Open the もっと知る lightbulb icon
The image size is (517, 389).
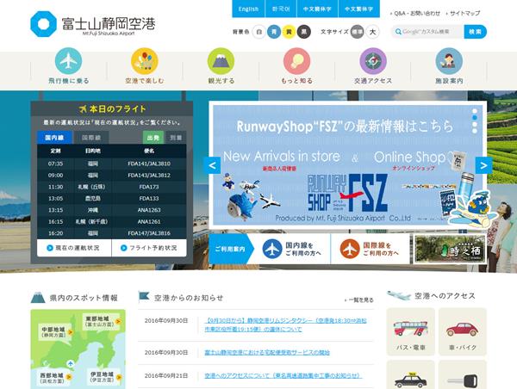296,61
